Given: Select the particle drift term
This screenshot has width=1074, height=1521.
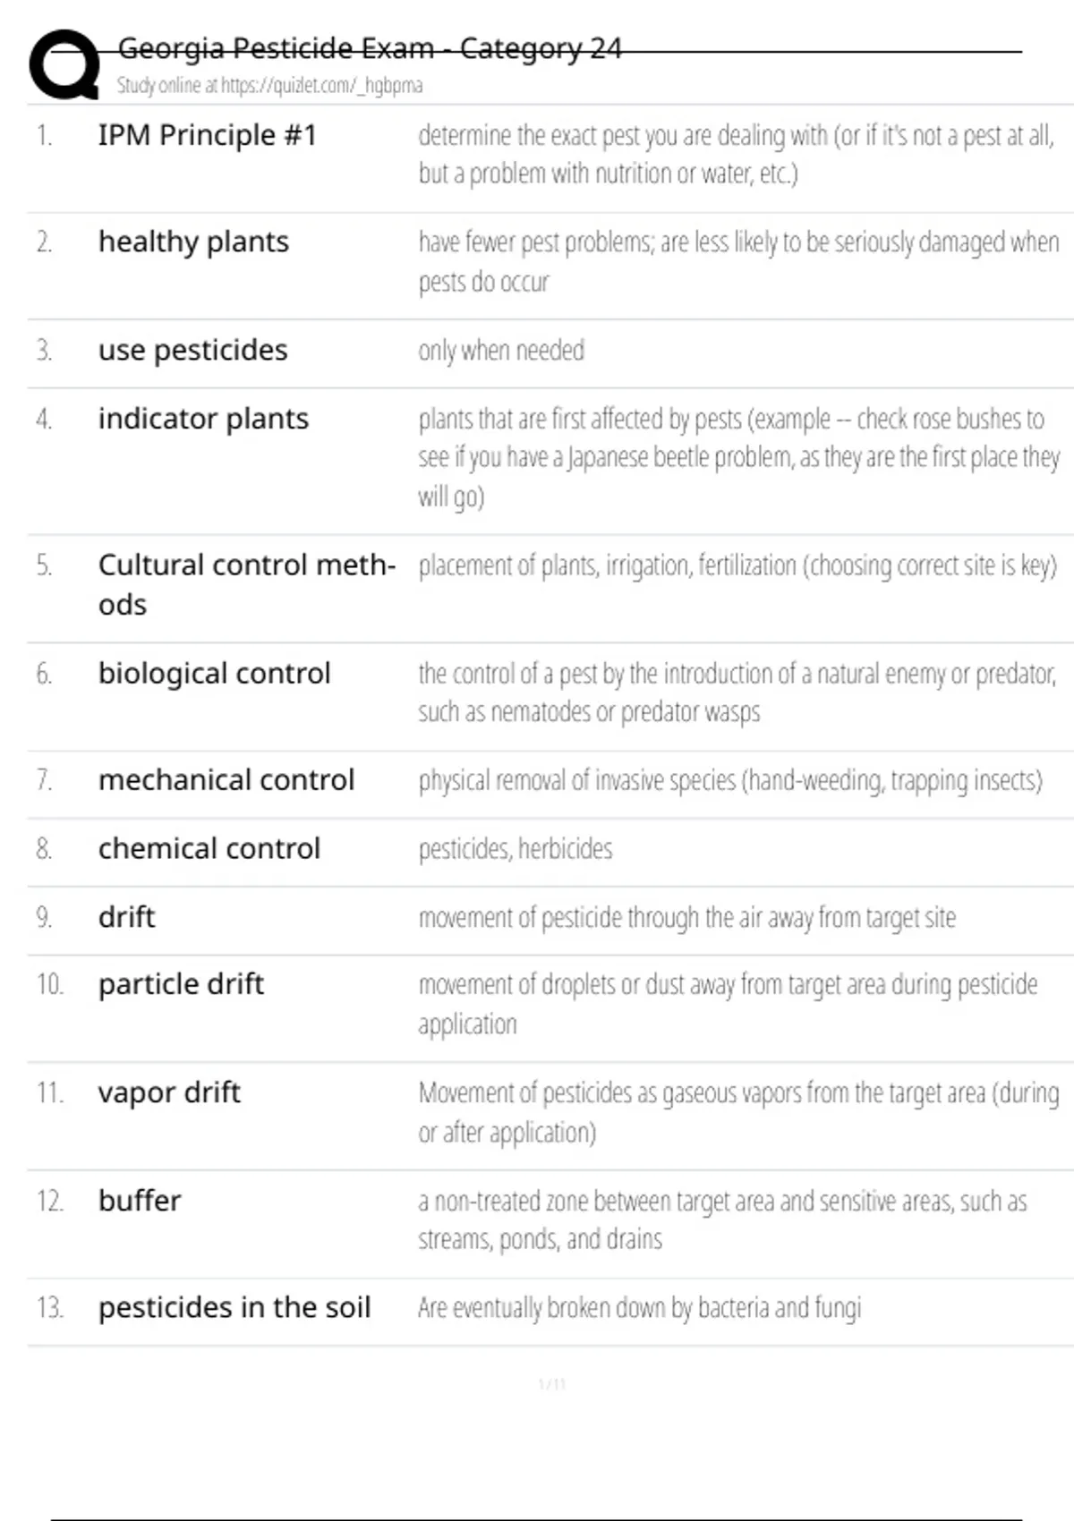Looking at the screenshot, I should (181, 984).
